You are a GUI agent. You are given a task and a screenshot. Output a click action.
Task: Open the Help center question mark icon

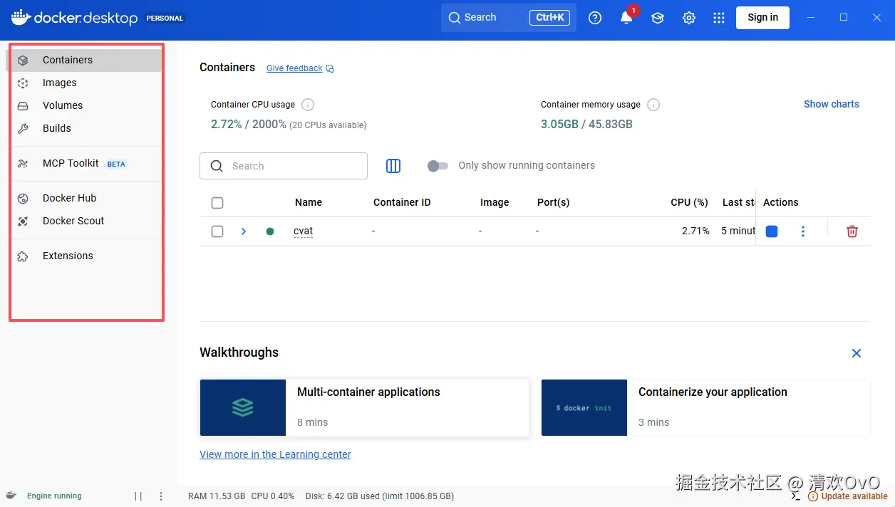click(595, 18)
